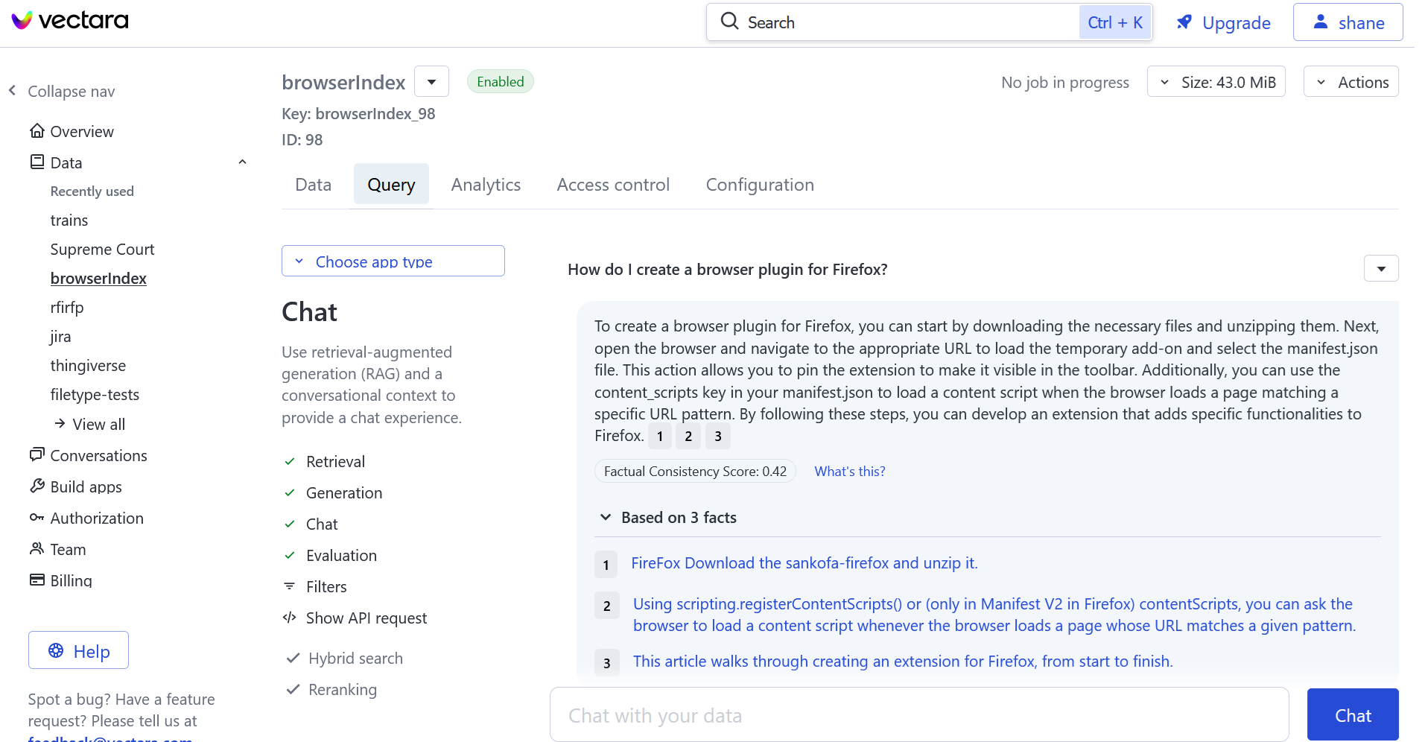The height and width of the screenshot is (742, 1419).
Task: Click the What's this? link
Action: [849, 472]
